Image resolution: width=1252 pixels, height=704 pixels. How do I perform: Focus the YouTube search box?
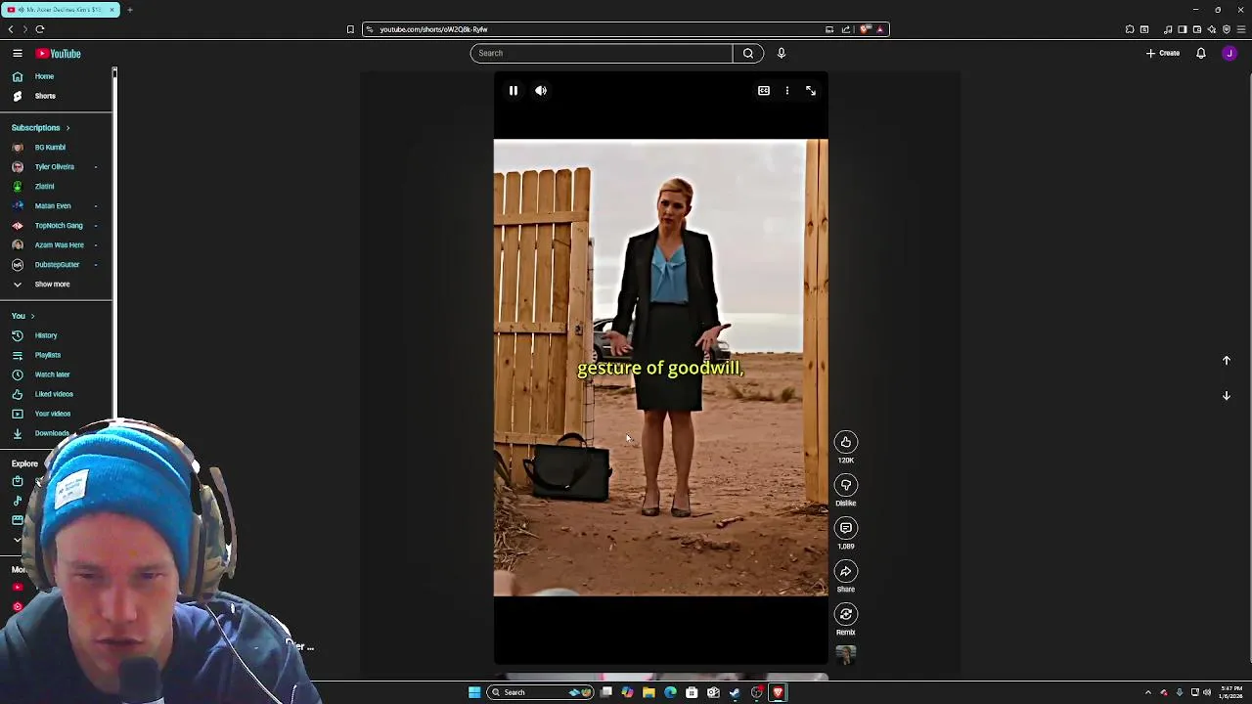(602, 53)
